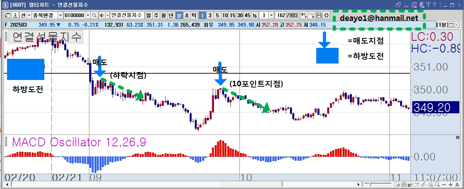
Task: Click the chart layout icon at toolbar start
Action: (8, 15)
